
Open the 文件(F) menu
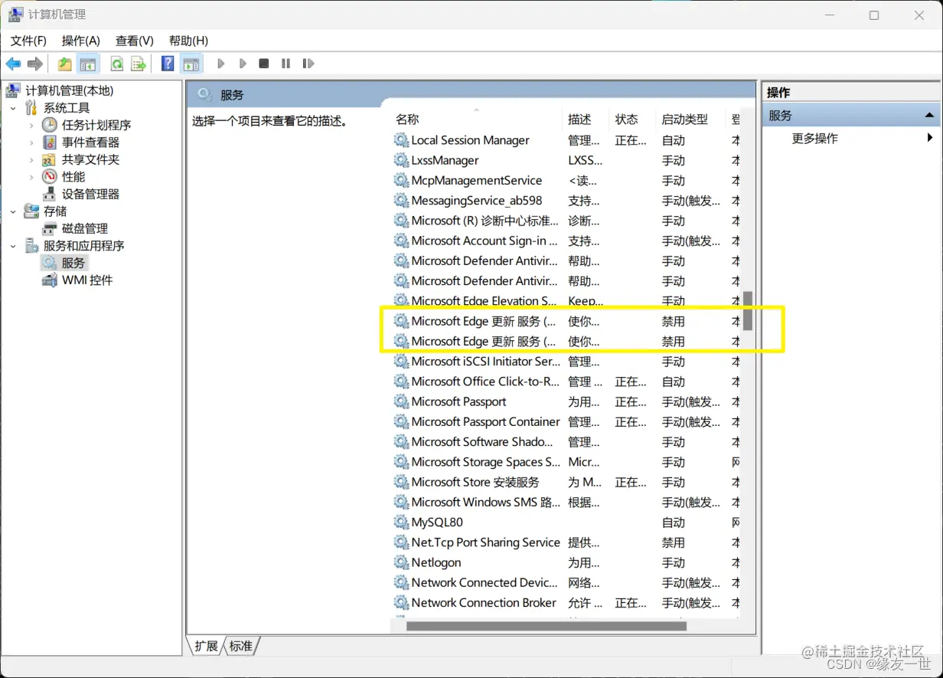[x=28, y=41]
